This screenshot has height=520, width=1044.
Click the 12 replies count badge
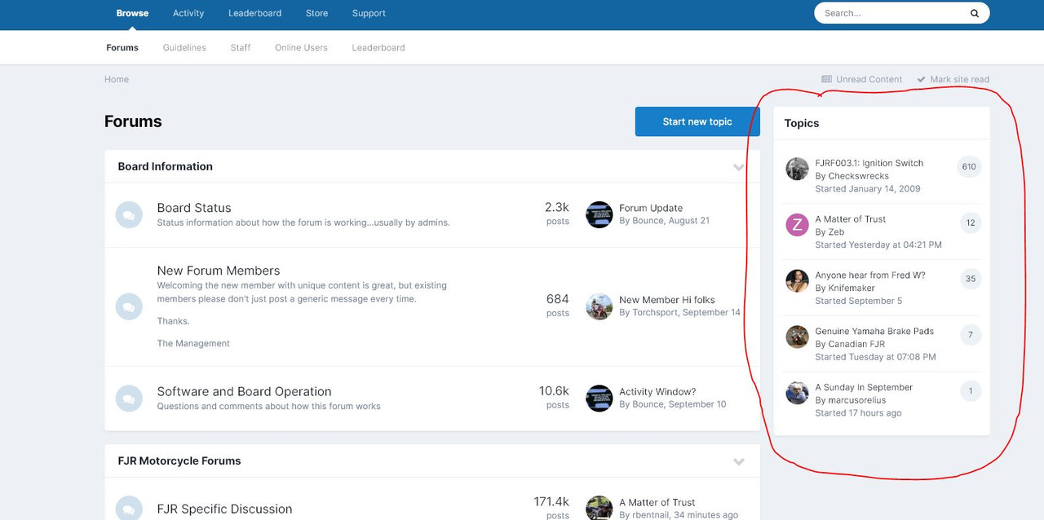(x=971, y=223)
